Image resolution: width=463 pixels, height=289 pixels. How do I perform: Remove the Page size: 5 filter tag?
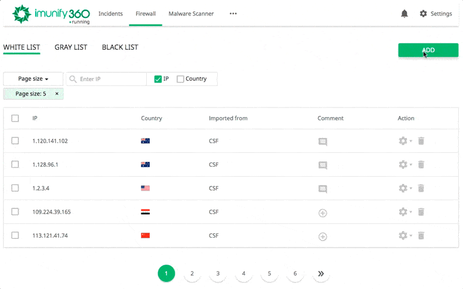(57, 94)
